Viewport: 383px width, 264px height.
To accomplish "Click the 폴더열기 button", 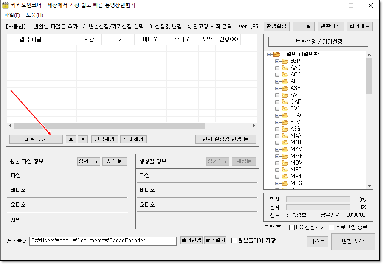I will click(x=215, y=240).
